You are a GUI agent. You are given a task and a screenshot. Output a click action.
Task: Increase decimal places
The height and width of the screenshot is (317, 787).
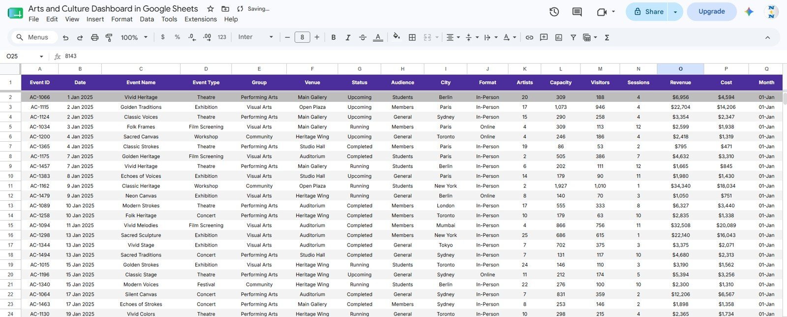coord(207,37)
